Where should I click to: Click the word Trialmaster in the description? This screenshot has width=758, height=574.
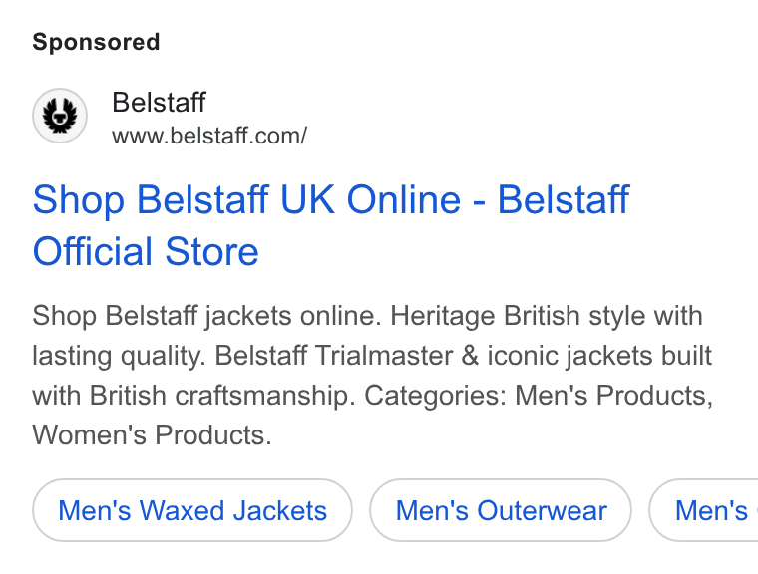384,356
